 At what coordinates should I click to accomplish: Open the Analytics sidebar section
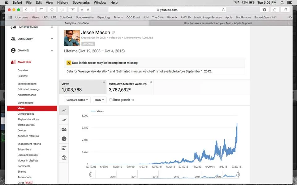point(24,62)
